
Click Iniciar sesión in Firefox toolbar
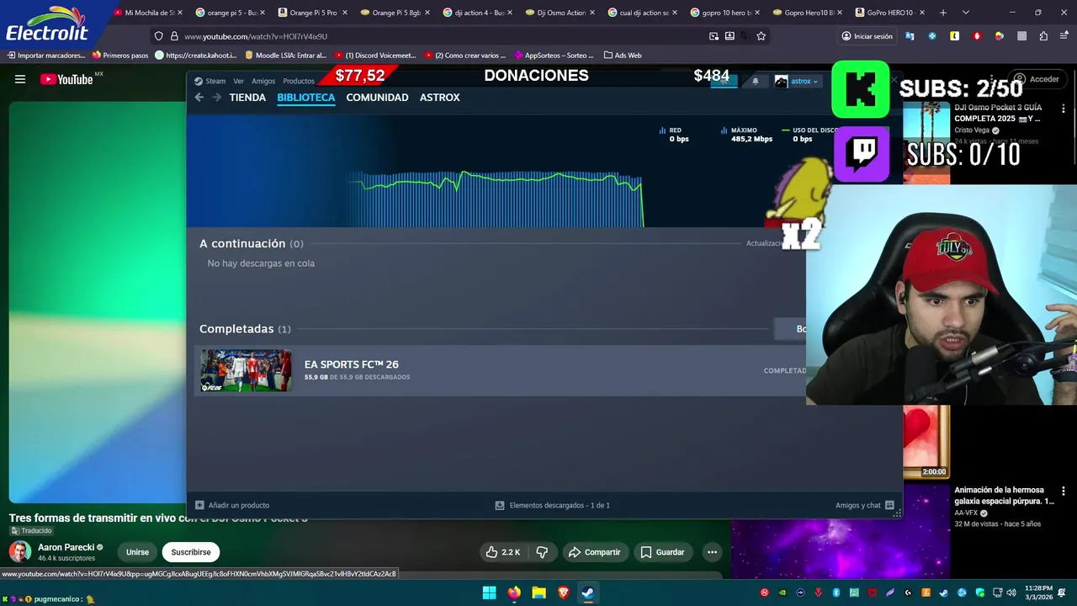pyautogui.click(x=867, y=36)
